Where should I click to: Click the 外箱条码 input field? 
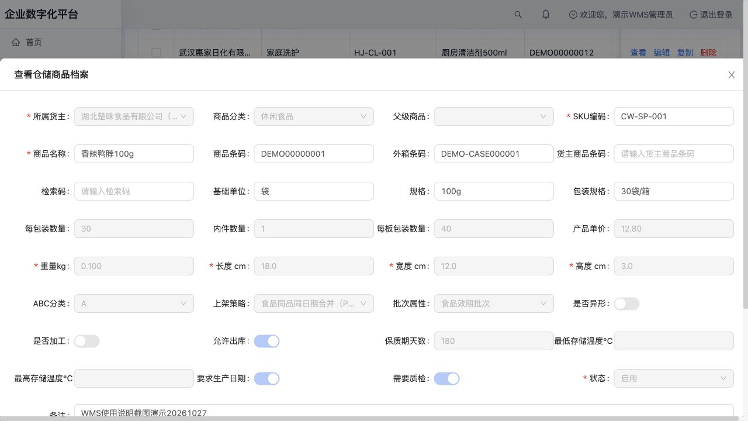[494, 154]
